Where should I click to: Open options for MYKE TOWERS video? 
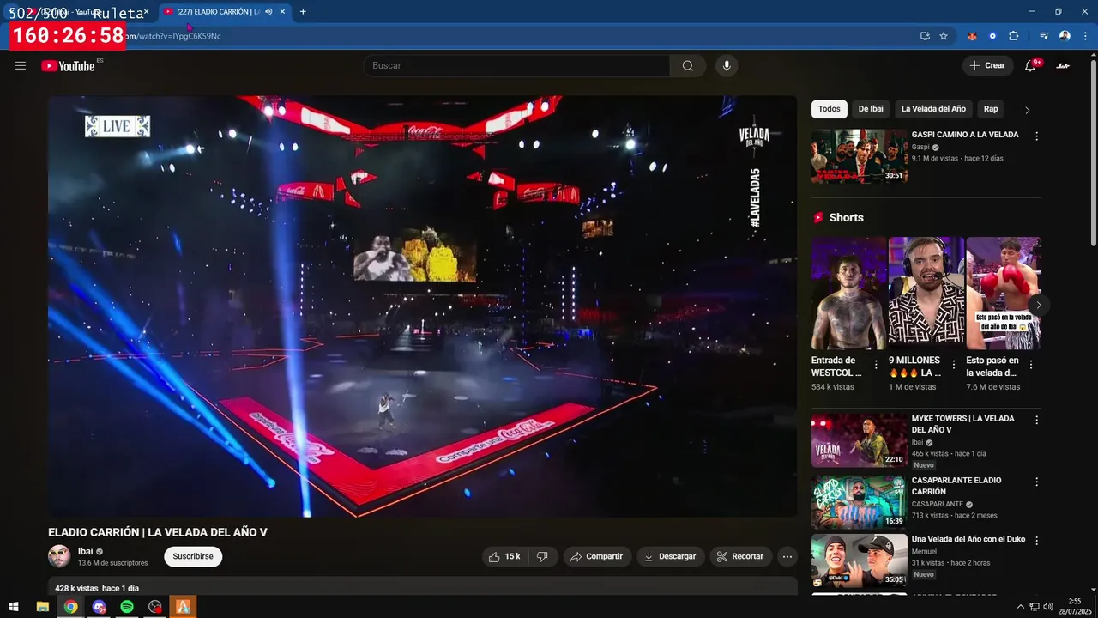[1036, 421]
